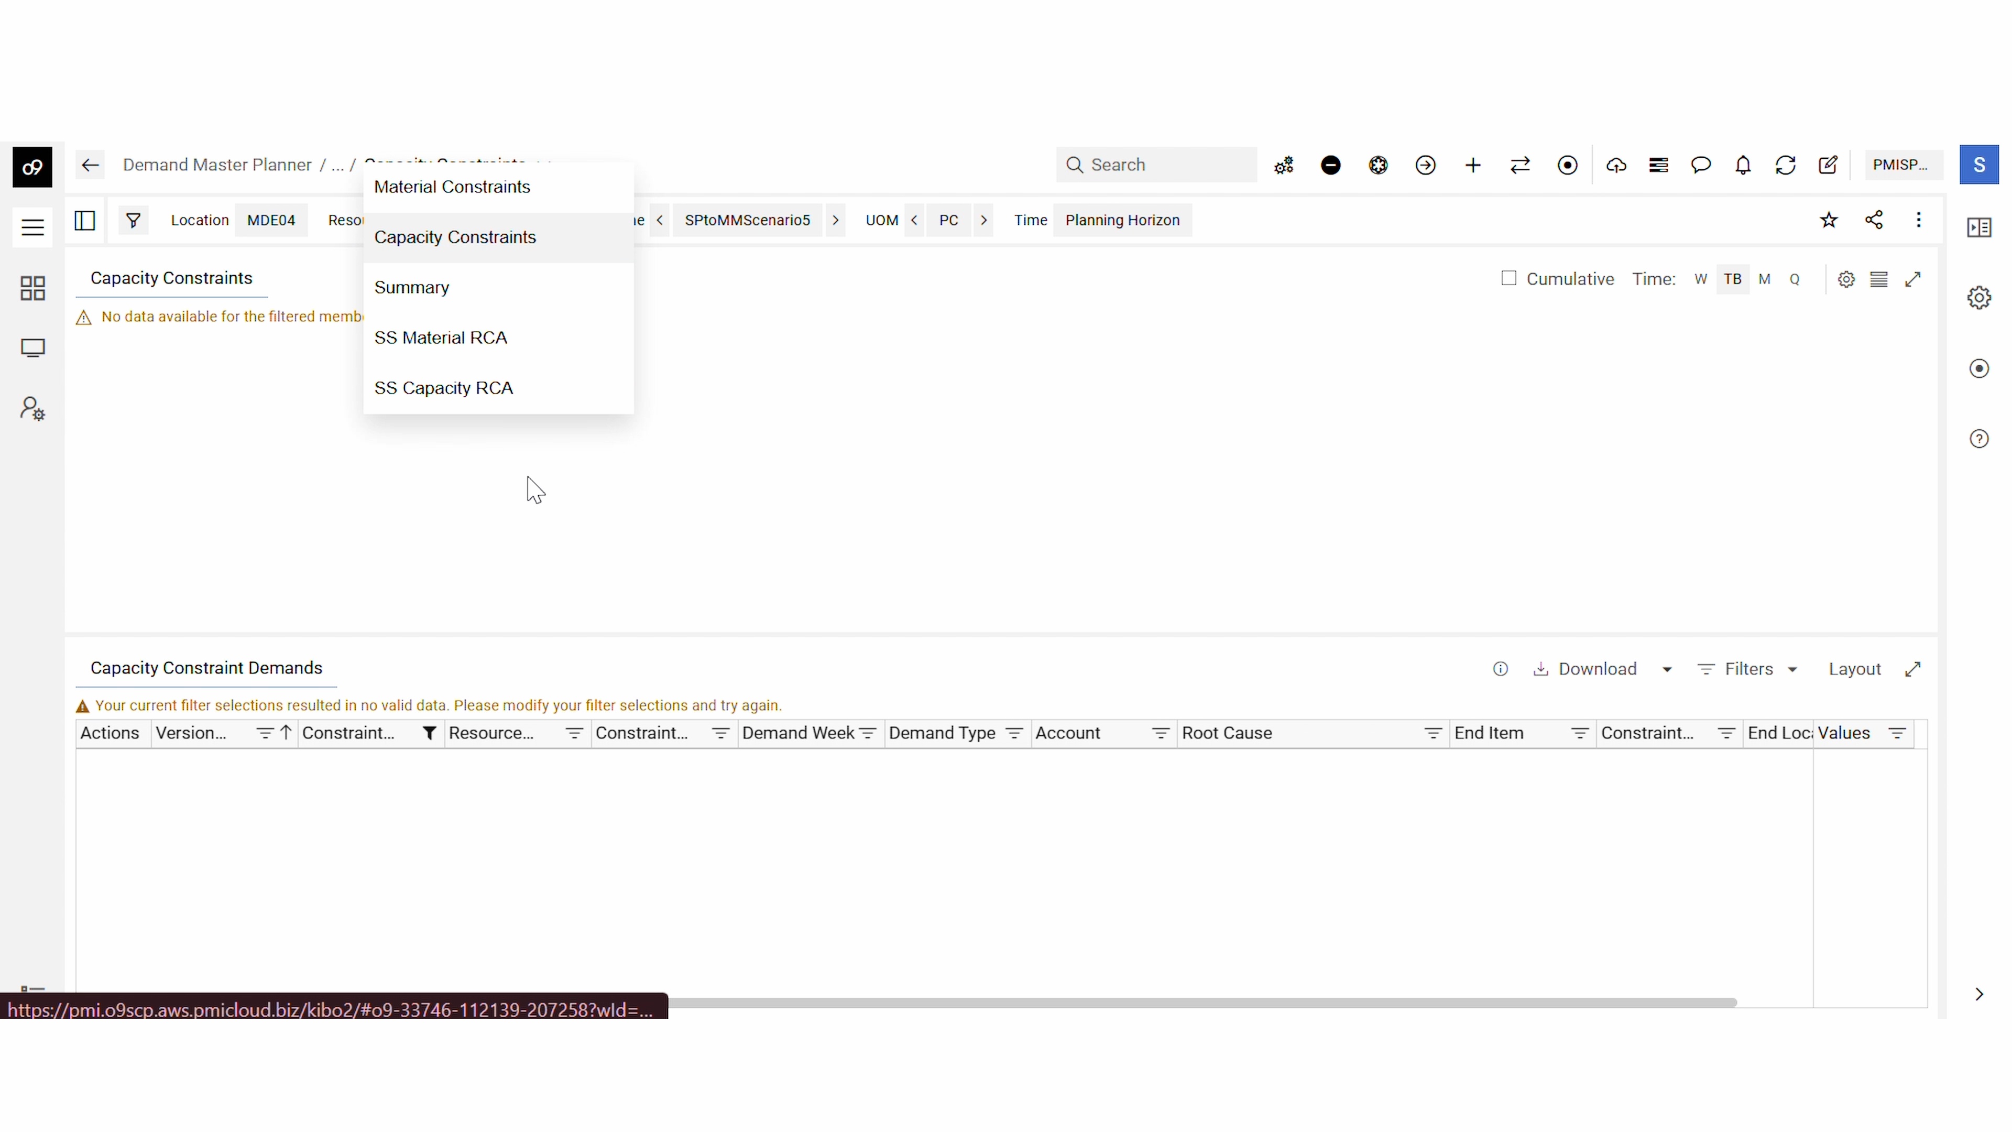This screenshot has width=2012, height=1132.
Task: Open the S user avatar
Action: pyautogui.click(x=1978, y=165)
